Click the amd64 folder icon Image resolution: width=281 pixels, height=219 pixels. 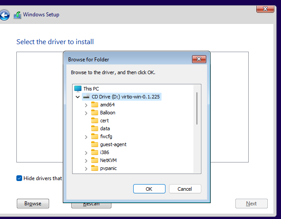pyautogui.click(x=94, y=105)
